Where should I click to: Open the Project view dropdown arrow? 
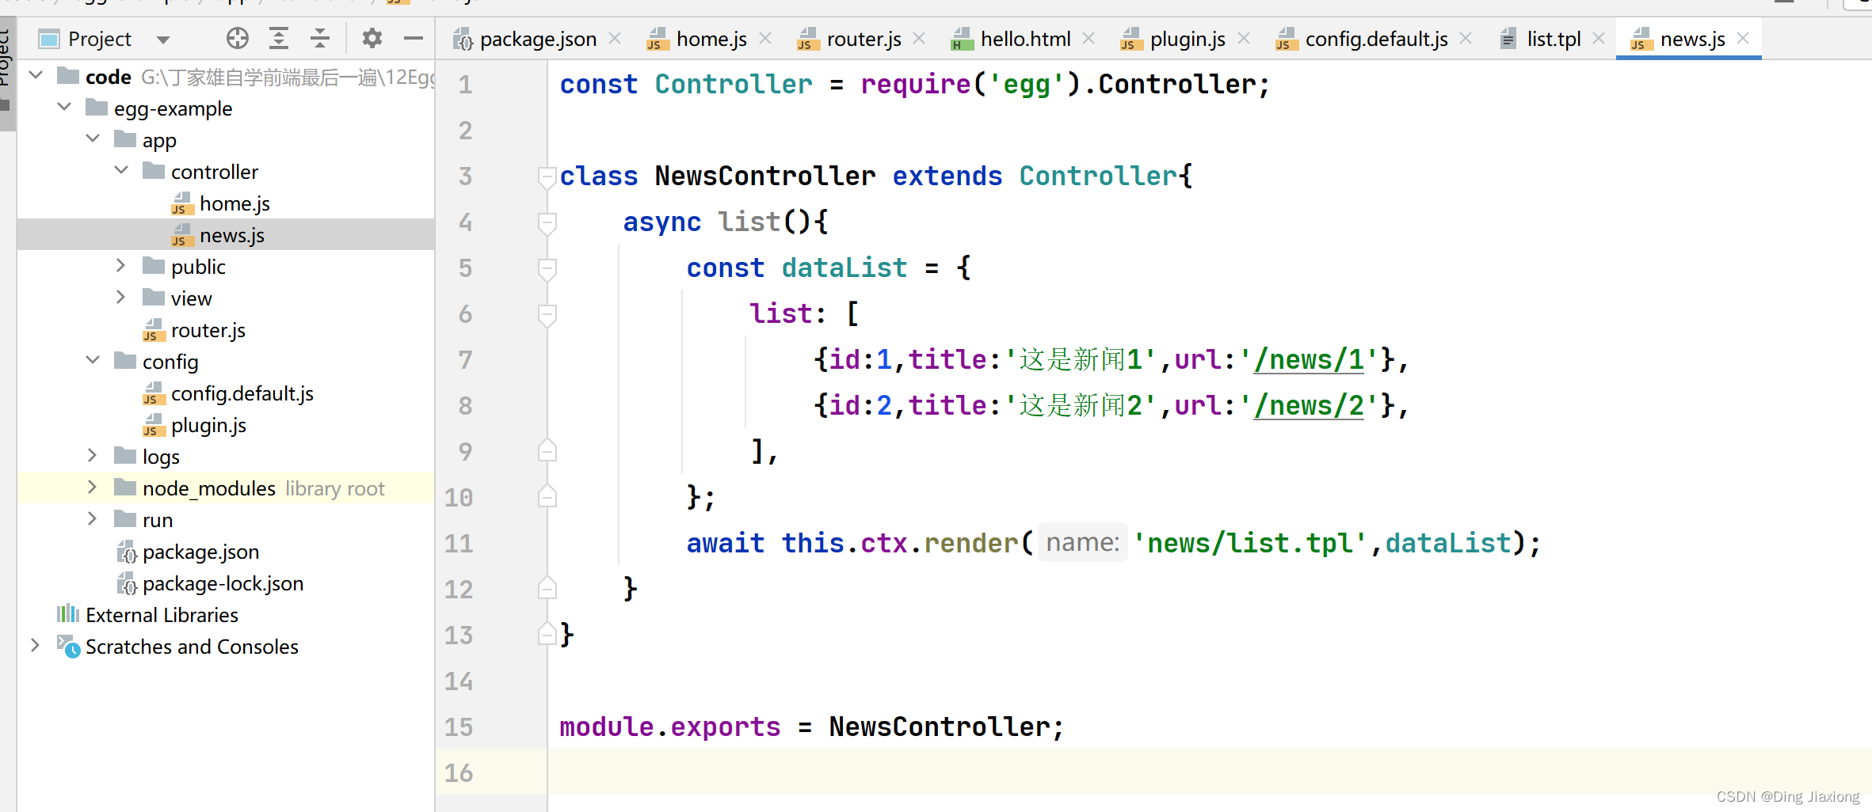pos(163,40)
